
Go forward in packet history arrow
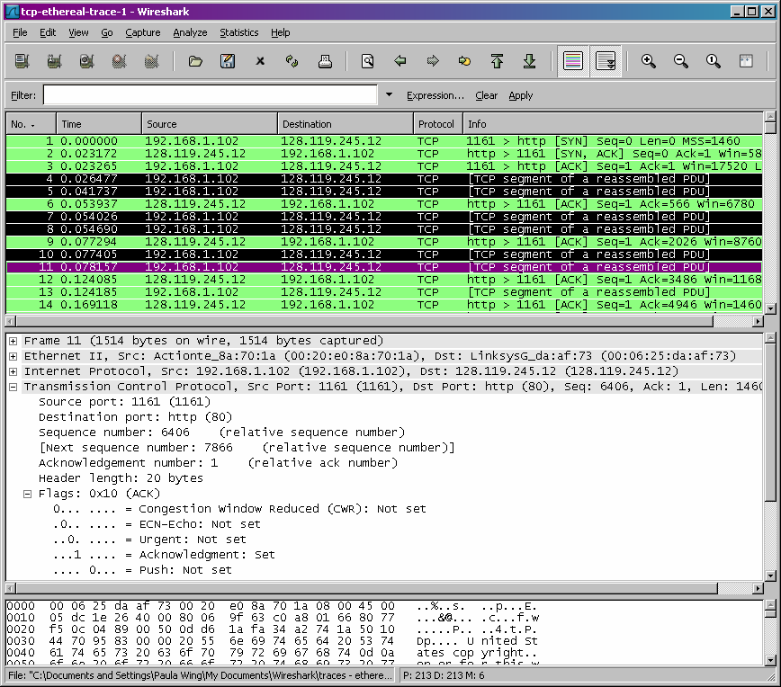[432, 61]
